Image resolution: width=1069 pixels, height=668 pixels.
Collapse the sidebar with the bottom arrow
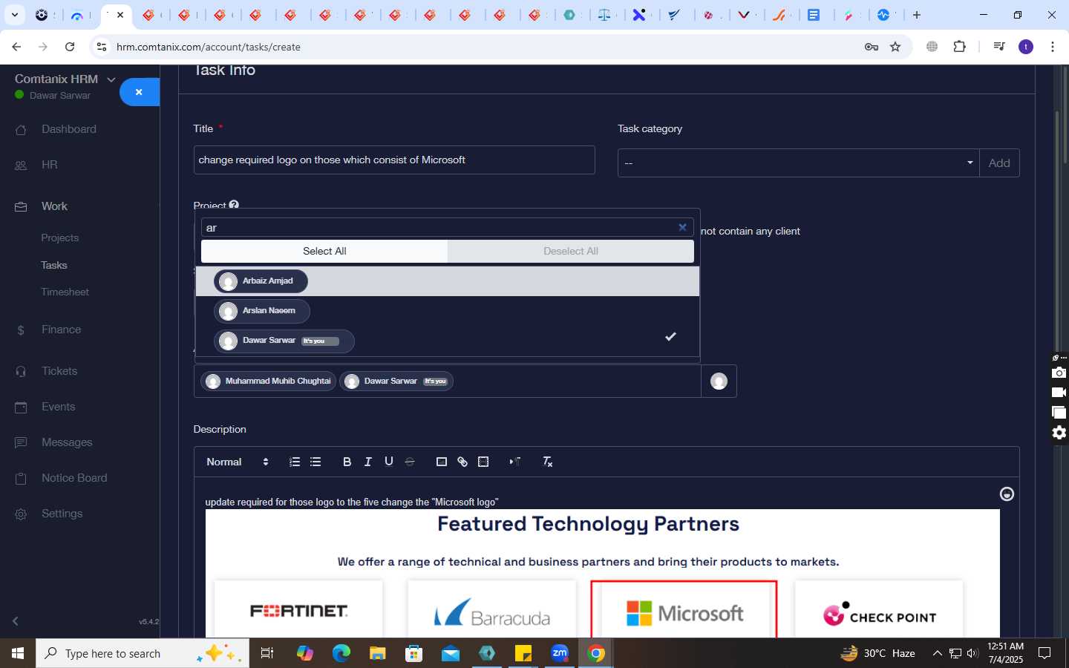[16, 621]
